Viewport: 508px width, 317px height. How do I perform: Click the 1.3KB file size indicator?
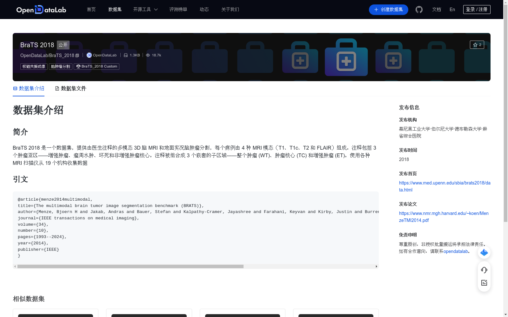click(x=132, y=55)
